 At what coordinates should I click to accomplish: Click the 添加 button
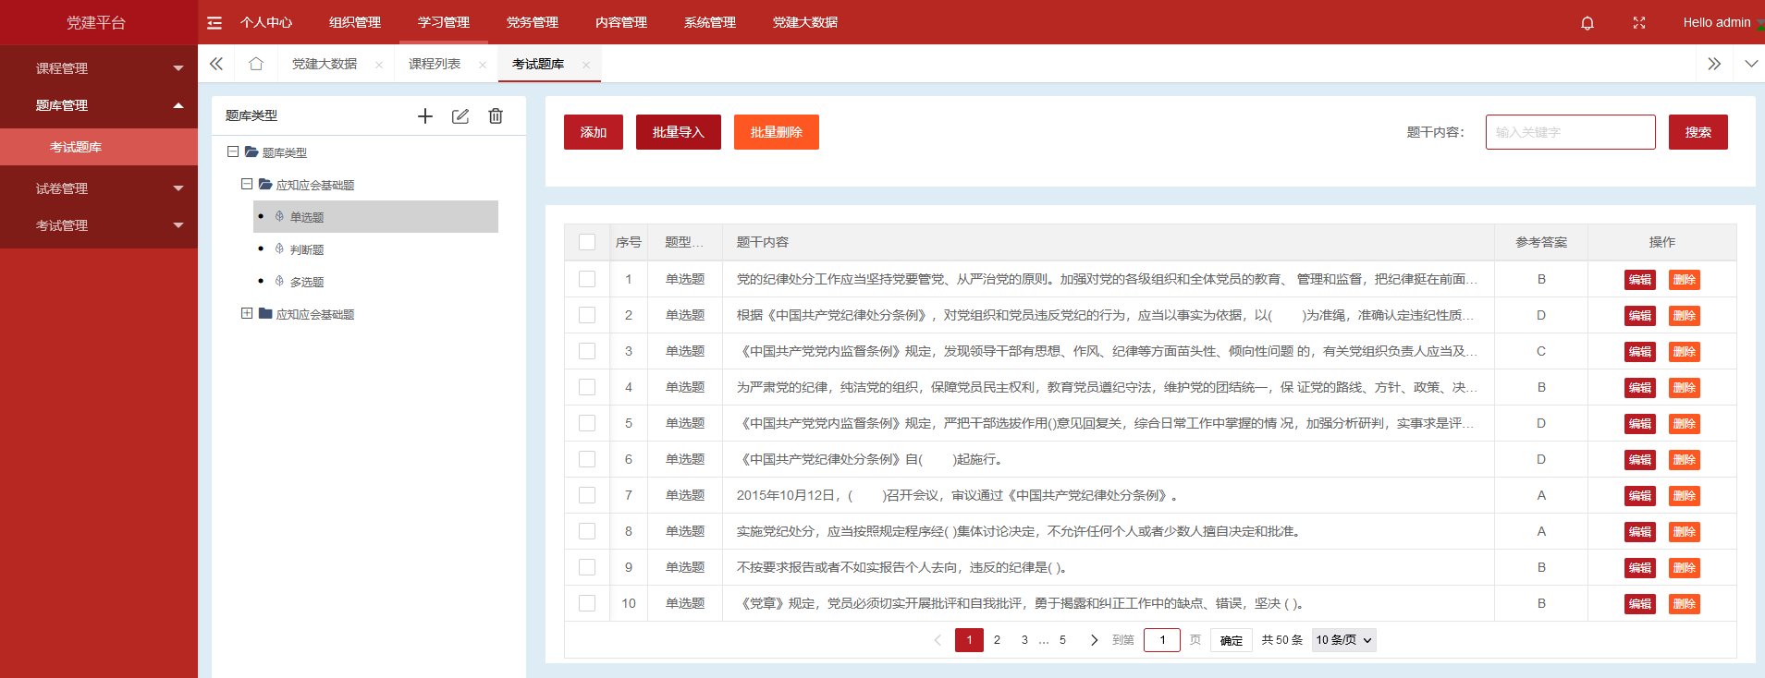point(594,132)
